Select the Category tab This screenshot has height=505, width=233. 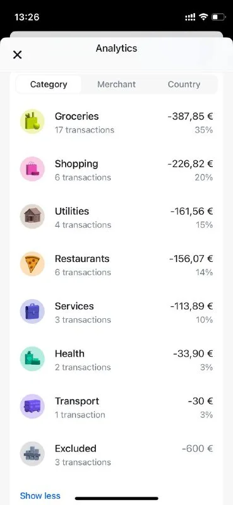click(x=49, y=85)
